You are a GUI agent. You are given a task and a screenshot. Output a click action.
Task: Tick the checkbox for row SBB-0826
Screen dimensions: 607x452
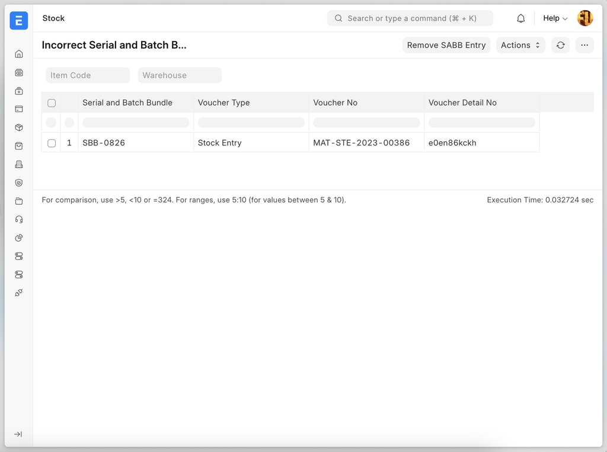click(52, 142)
